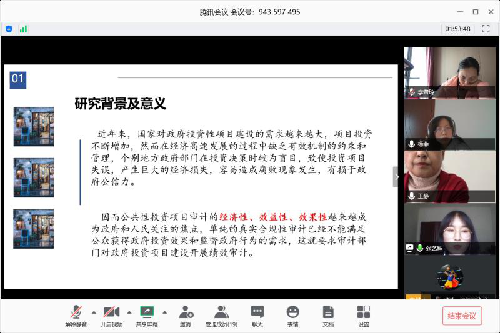
Task: Turn on the camera (开启视频)
Action: coord(111,314)
